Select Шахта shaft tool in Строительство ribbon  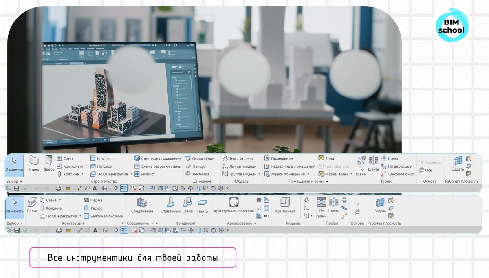tap(373, 164)
